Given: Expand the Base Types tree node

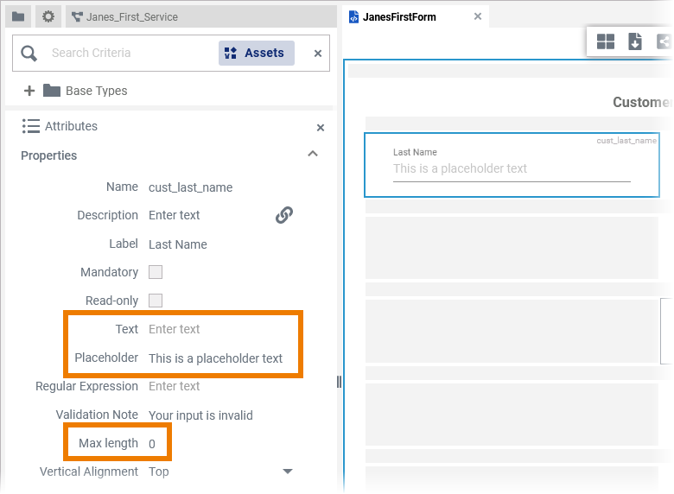Looking at the screenshot, I should pos(29,91).
